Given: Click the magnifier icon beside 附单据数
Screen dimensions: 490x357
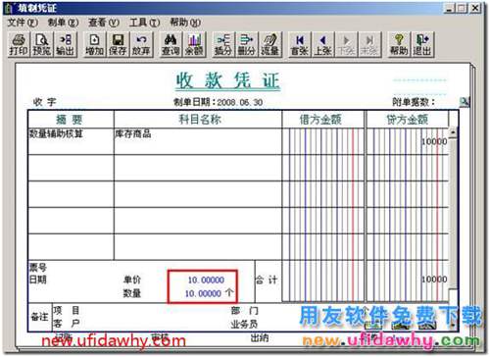Looking at the screenshot, I should tap(464, 102).
